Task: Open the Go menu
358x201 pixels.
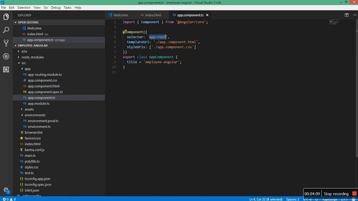Action: pos(46,7)
